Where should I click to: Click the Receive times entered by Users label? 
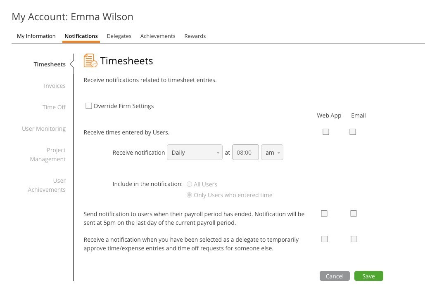[x=126, y=132]
